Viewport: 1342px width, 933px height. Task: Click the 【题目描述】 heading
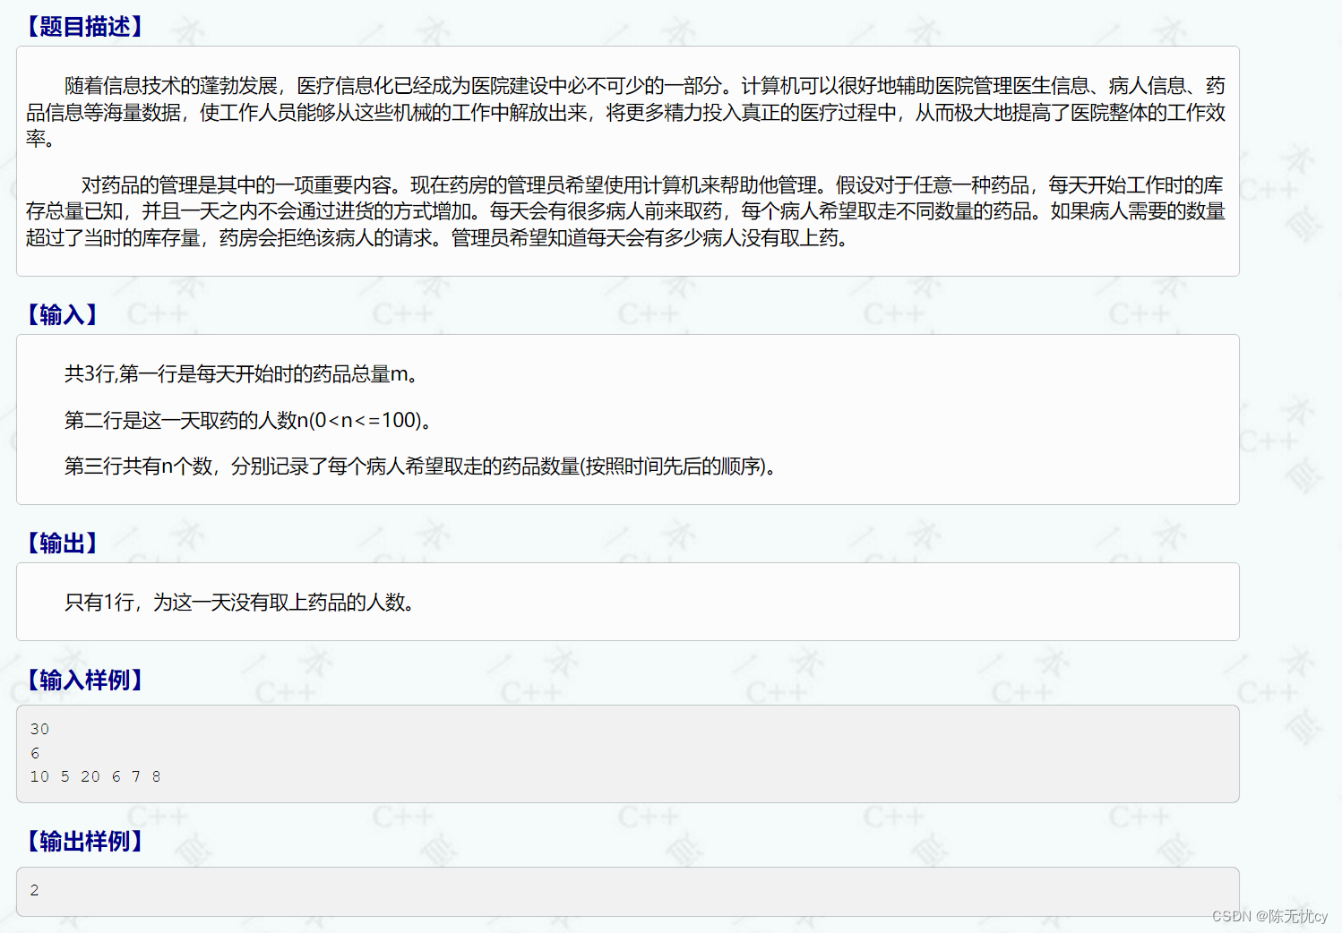tap(84, 26)
